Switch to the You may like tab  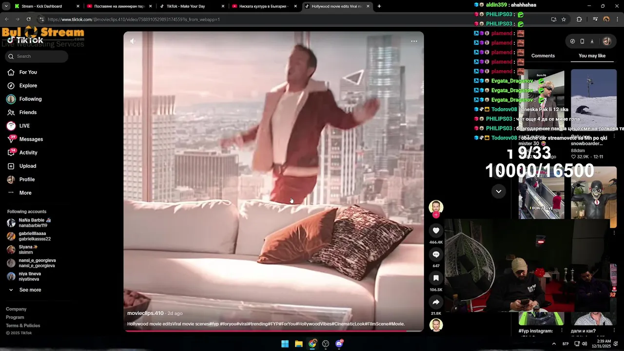[x=592, y=56]
